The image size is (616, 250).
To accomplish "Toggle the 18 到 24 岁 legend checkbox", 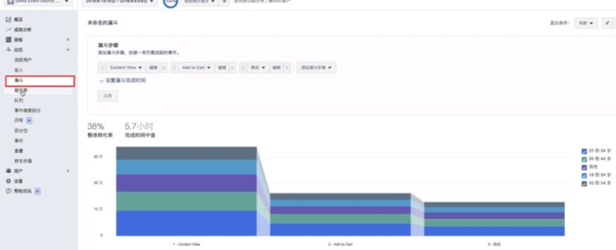I will point(584,175).
